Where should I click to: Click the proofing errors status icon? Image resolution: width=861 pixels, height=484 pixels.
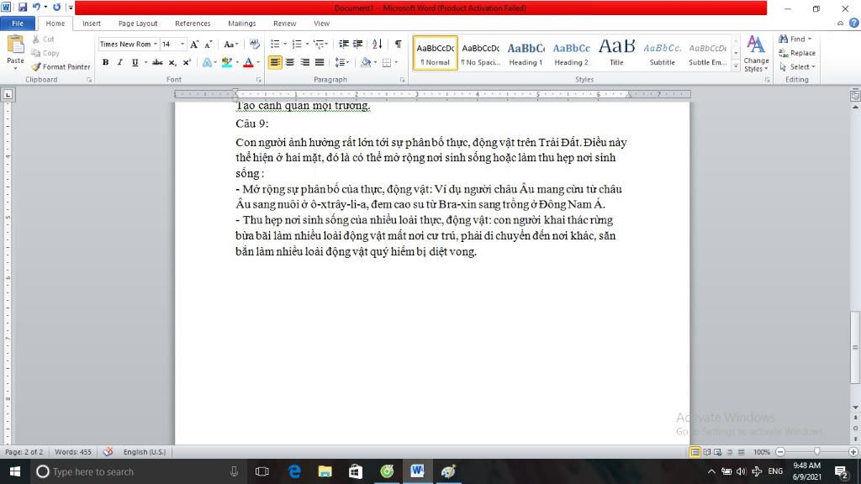click(x=108, y=451)
